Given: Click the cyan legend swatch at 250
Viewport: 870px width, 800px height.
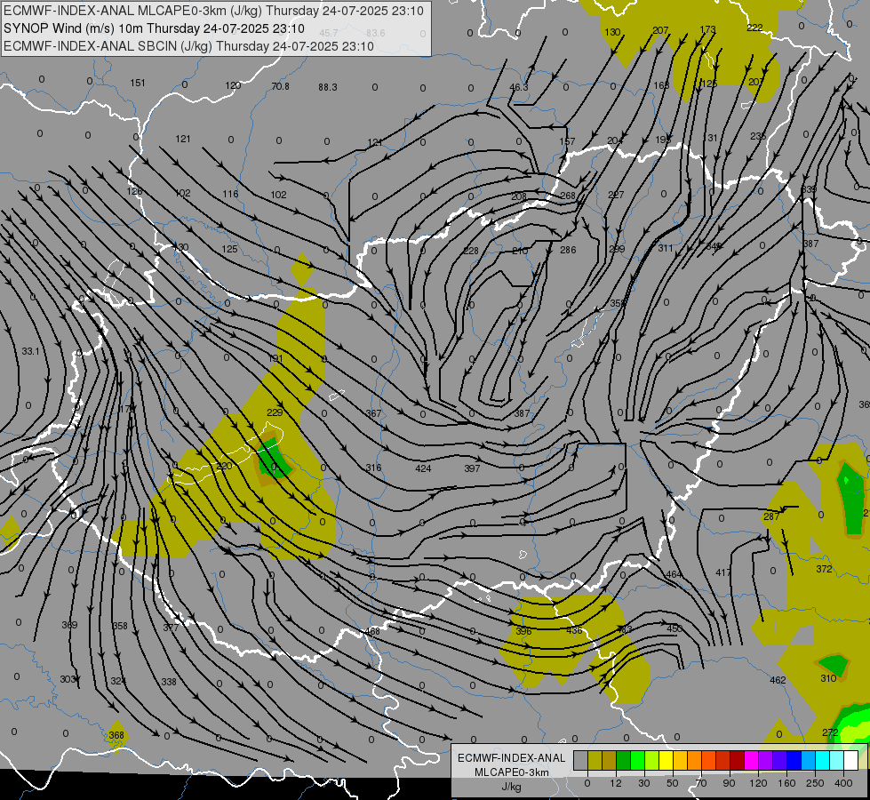Looking at the screenshot, I should [822, 761].
